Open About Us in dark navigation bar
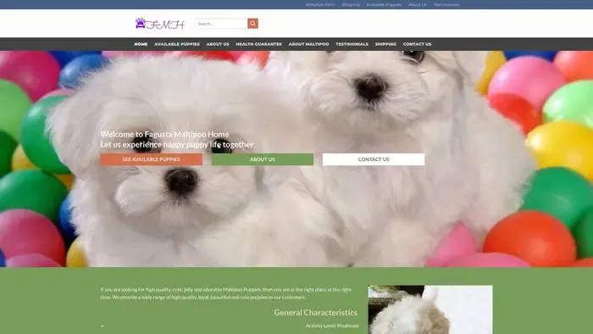The width and height of the screenshot is (593, 334). pos(218,44)
